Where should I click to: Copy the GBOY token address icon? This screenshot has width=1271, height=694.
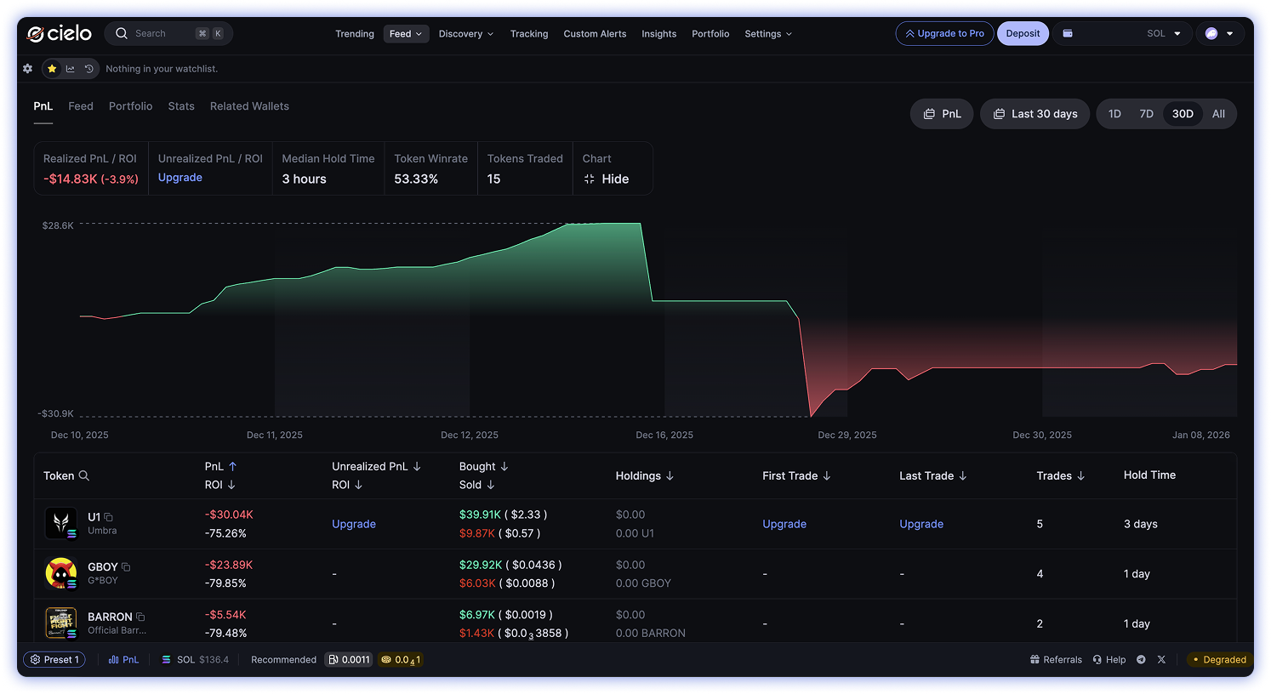coord(126,567)
